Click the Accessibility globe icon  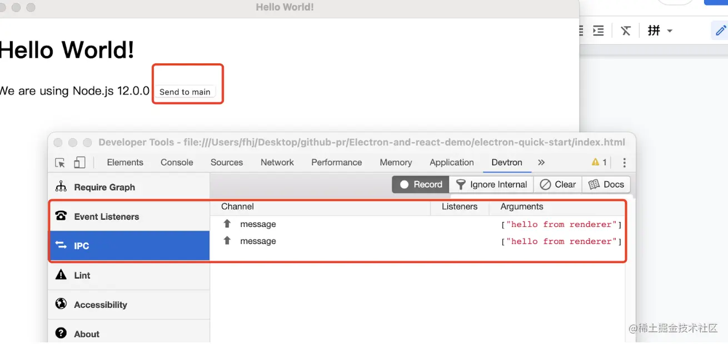click(x=61, y=303)
